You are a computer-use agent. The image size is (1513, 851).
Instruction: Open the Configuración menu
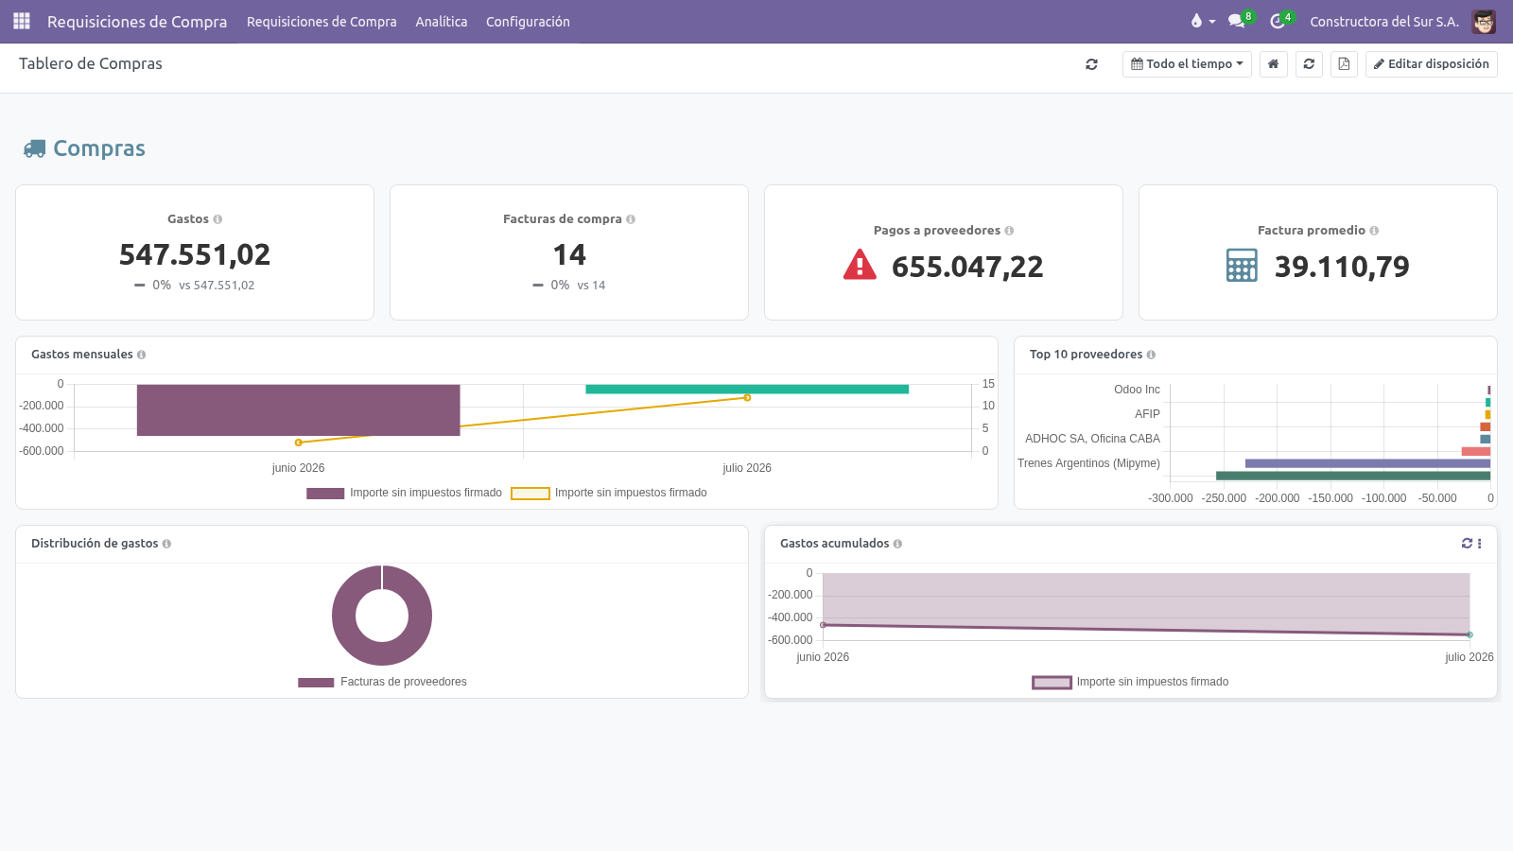[x=528, y=21]
